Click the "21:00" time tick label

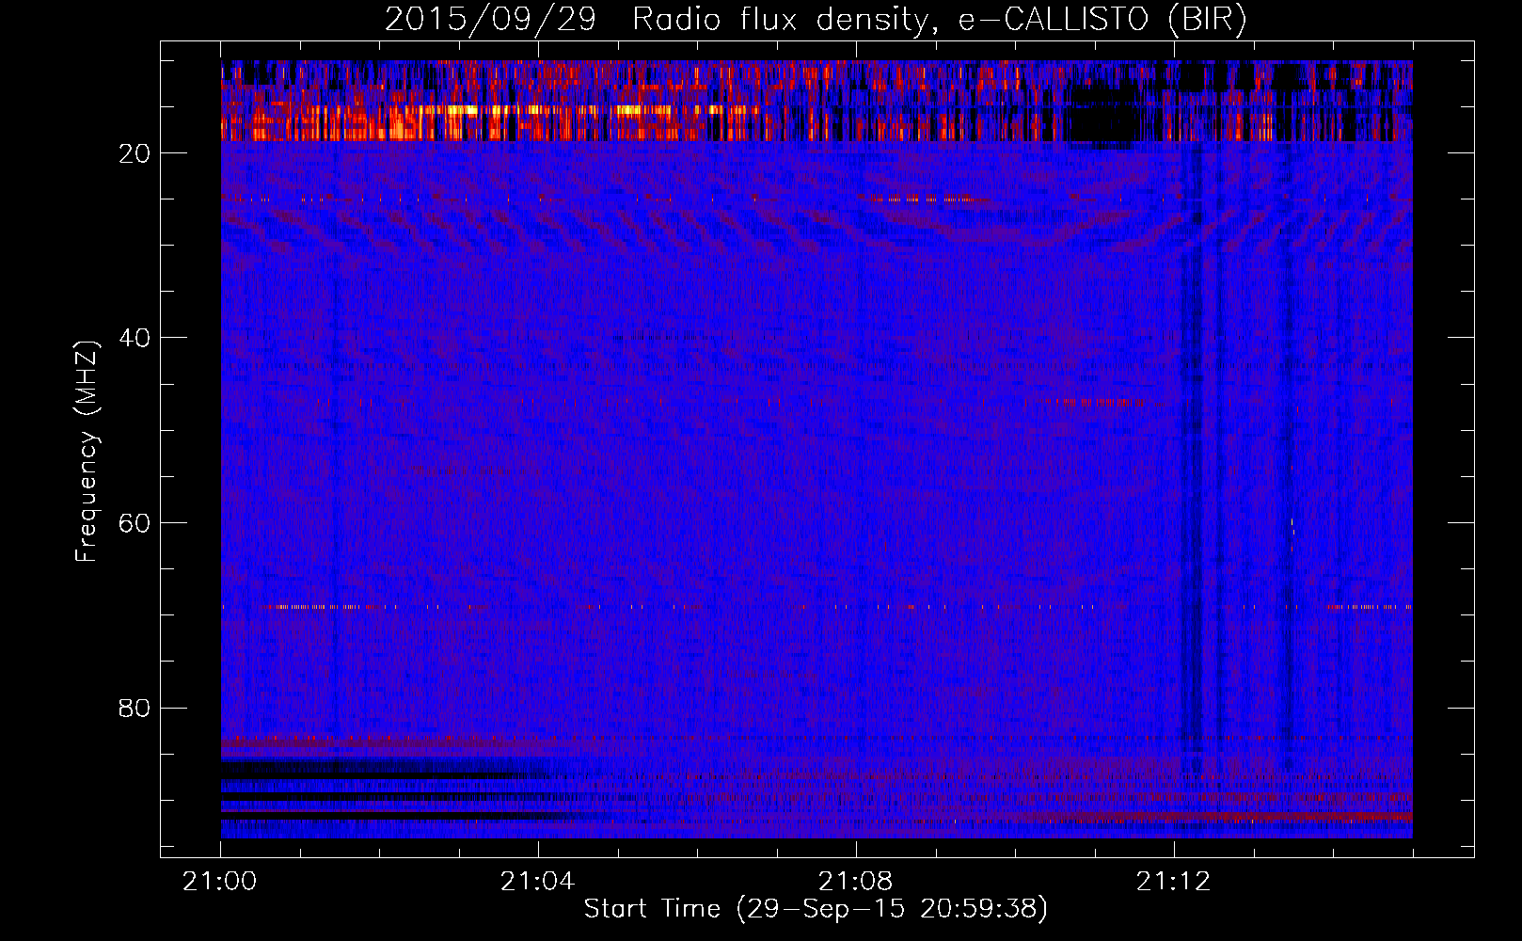coord(220,882)
